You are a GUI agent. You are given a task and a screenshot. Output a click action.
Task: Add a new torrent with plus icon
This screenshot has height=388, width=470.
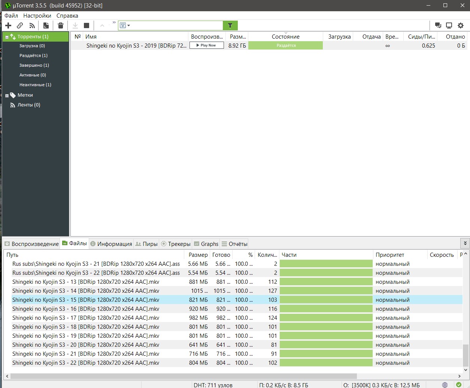pos(8,25)
